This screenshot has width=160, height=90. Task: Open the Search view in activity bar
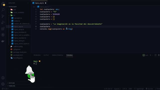coord(3,10)
